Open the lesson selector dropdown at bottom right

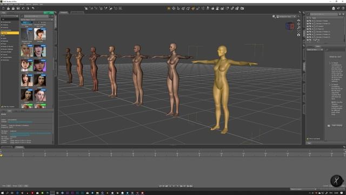[303, 189]
